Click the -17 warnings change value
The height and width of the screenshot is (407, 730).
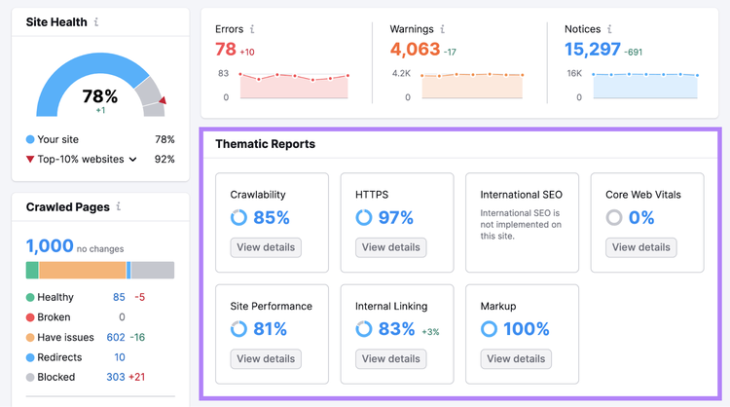pyautogui.click(x=450, y=53)
